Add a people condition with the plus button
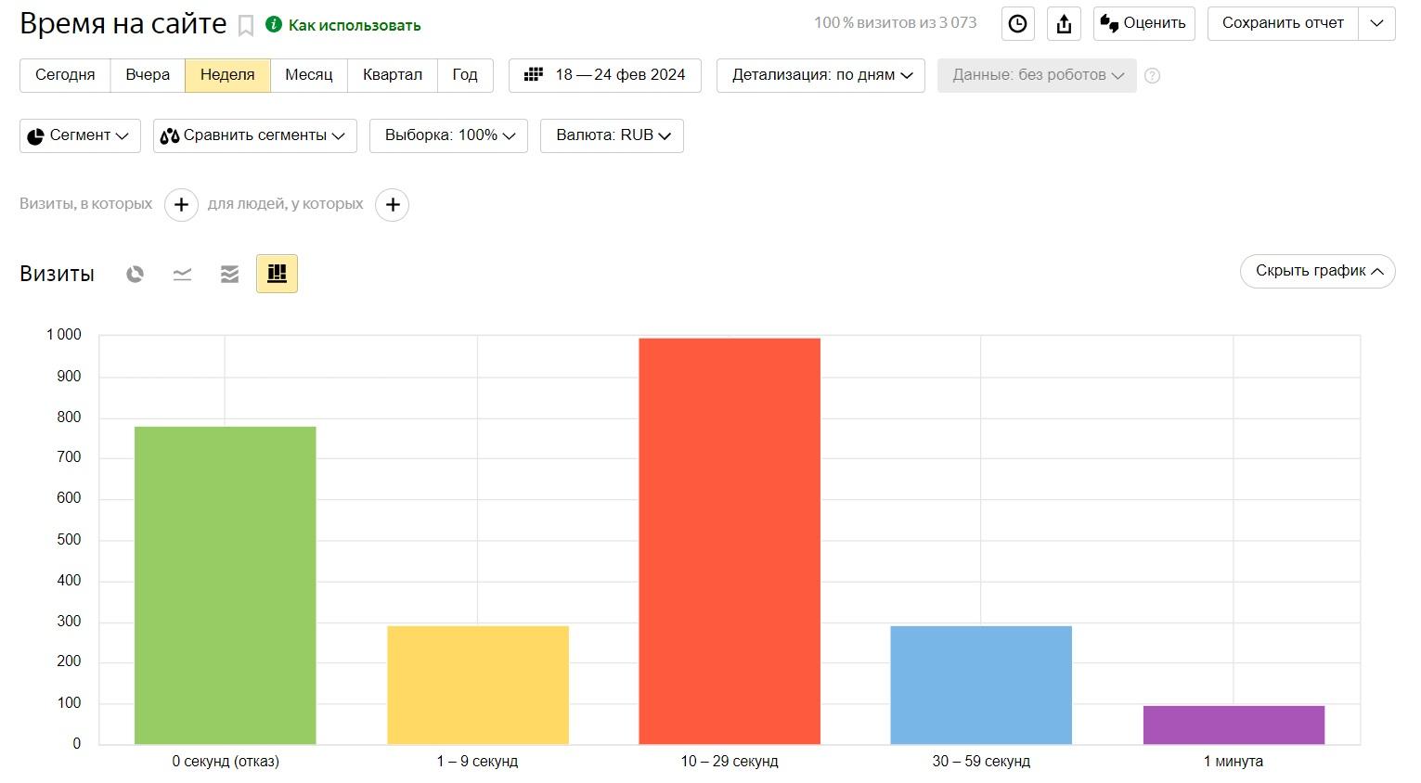 393,205
